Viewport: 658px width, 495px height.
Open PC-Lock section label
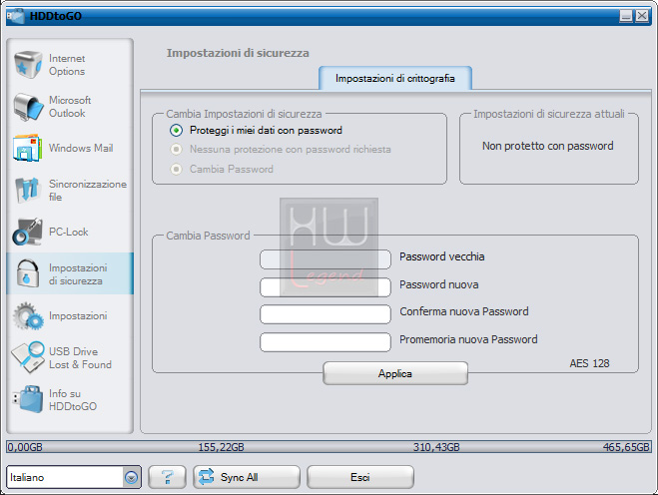click(x=69, y=232)
